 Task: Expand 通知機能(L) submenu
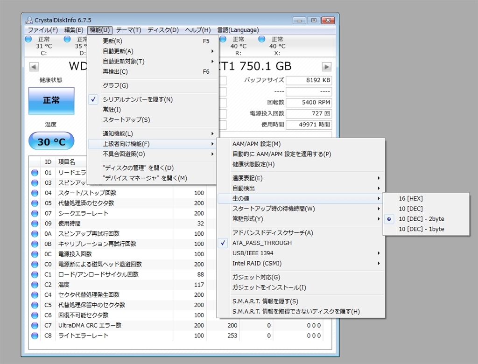tap(153, 133)
